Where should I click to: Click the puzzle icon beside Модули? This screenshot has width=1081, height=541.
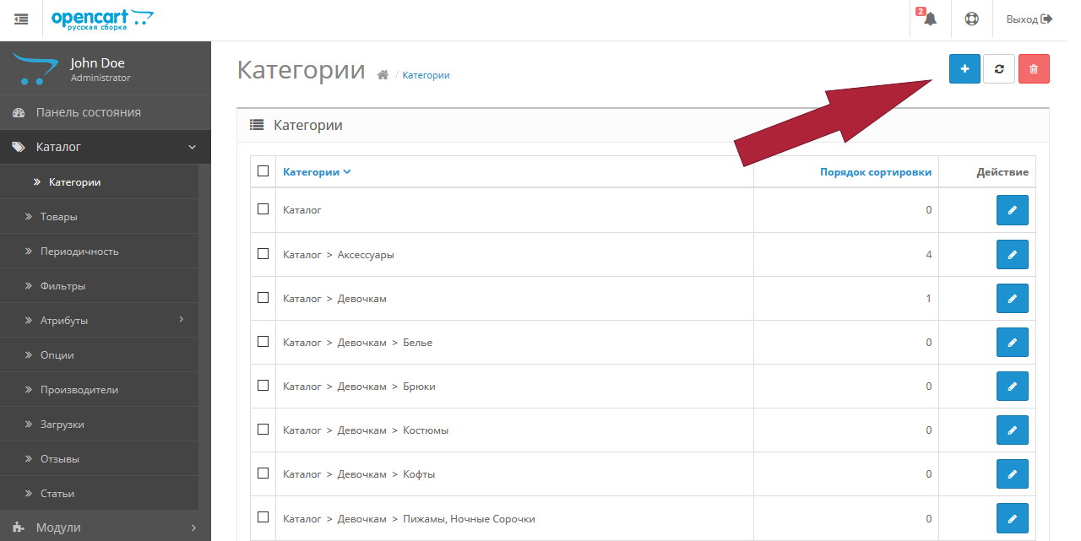(19, 527)
